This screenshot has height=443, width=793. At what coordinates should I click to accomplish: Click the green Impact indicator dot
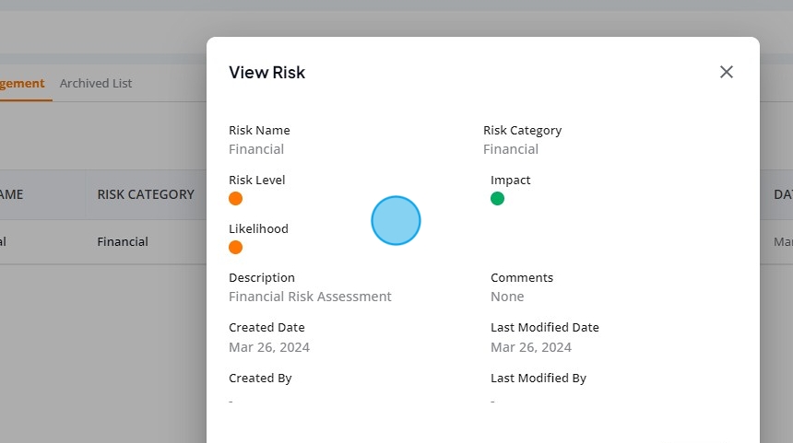tap(497, 199)
